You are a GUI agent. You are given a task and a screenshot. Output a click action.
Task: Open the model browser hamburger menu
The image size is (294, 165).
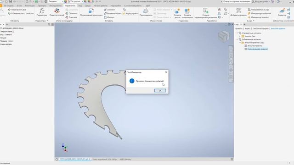click(x=52, y=24)
